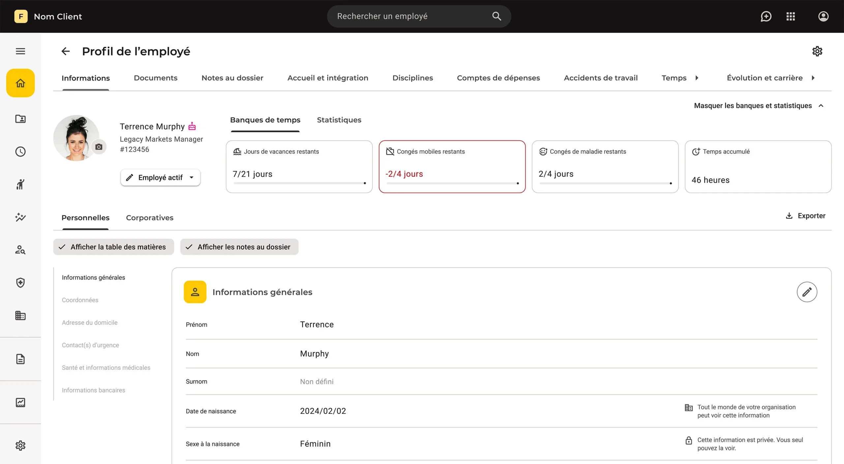844x464 pixels.
Task: Open the apps grid icon in top bar
Action: click(x=791, y=16)
